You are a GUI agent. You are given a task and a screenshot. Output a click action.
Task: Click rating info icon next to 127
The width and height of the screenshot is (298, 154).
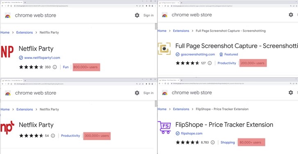coord(209,63)
